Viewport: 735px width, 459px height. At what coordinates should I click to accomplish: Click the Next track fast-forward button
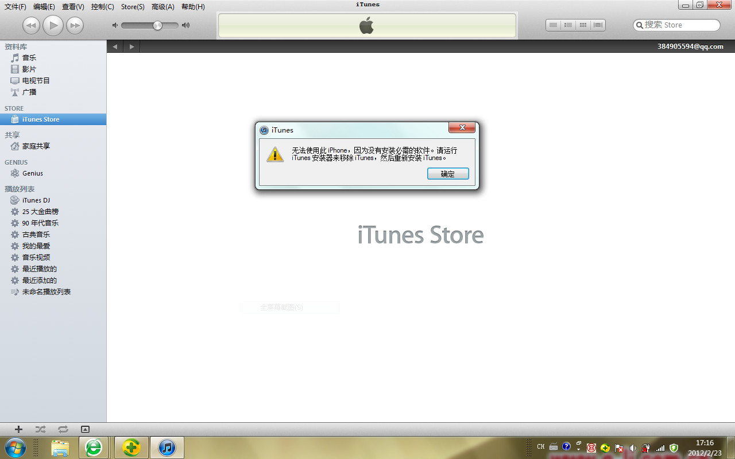(75, 25)
